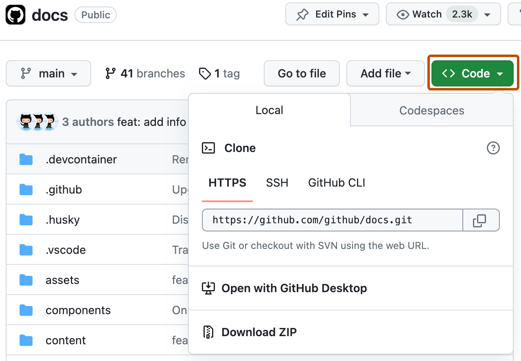The image size is (521, 361).
Task: Click the GitHub octocat logo
Action: (15, 15)
